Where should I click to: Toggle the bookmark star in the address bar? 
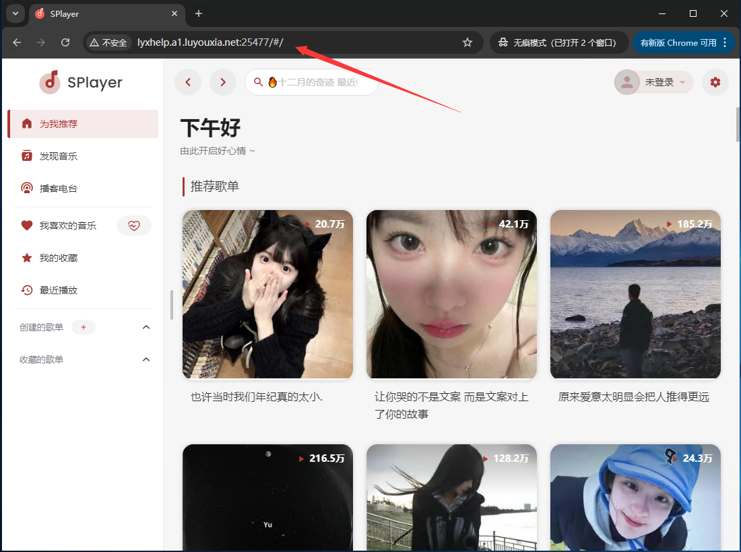pos(468,42)
